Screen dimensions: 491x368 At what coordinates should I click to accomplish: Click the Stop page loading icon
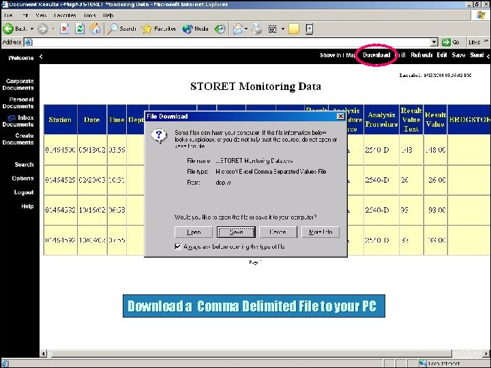pos(65,29)
